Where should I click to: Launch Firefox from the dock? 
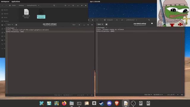point(64,103)
